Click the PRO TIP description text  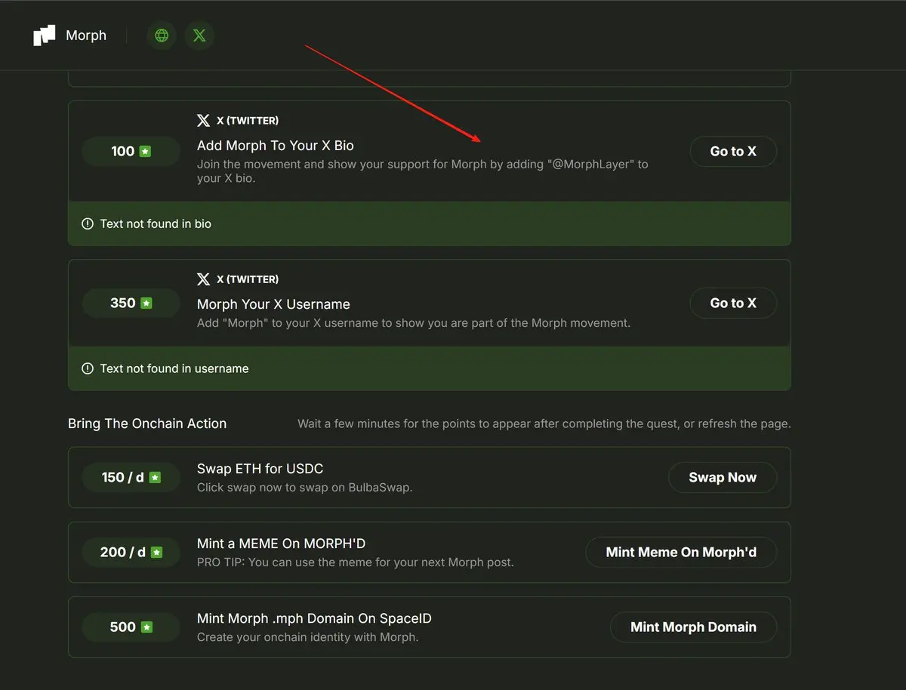[x=355, y=562]
